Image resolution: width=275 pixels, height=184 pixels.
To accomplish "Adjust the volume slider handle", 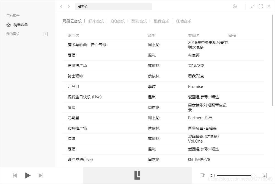I will click(x=253, y=175).
